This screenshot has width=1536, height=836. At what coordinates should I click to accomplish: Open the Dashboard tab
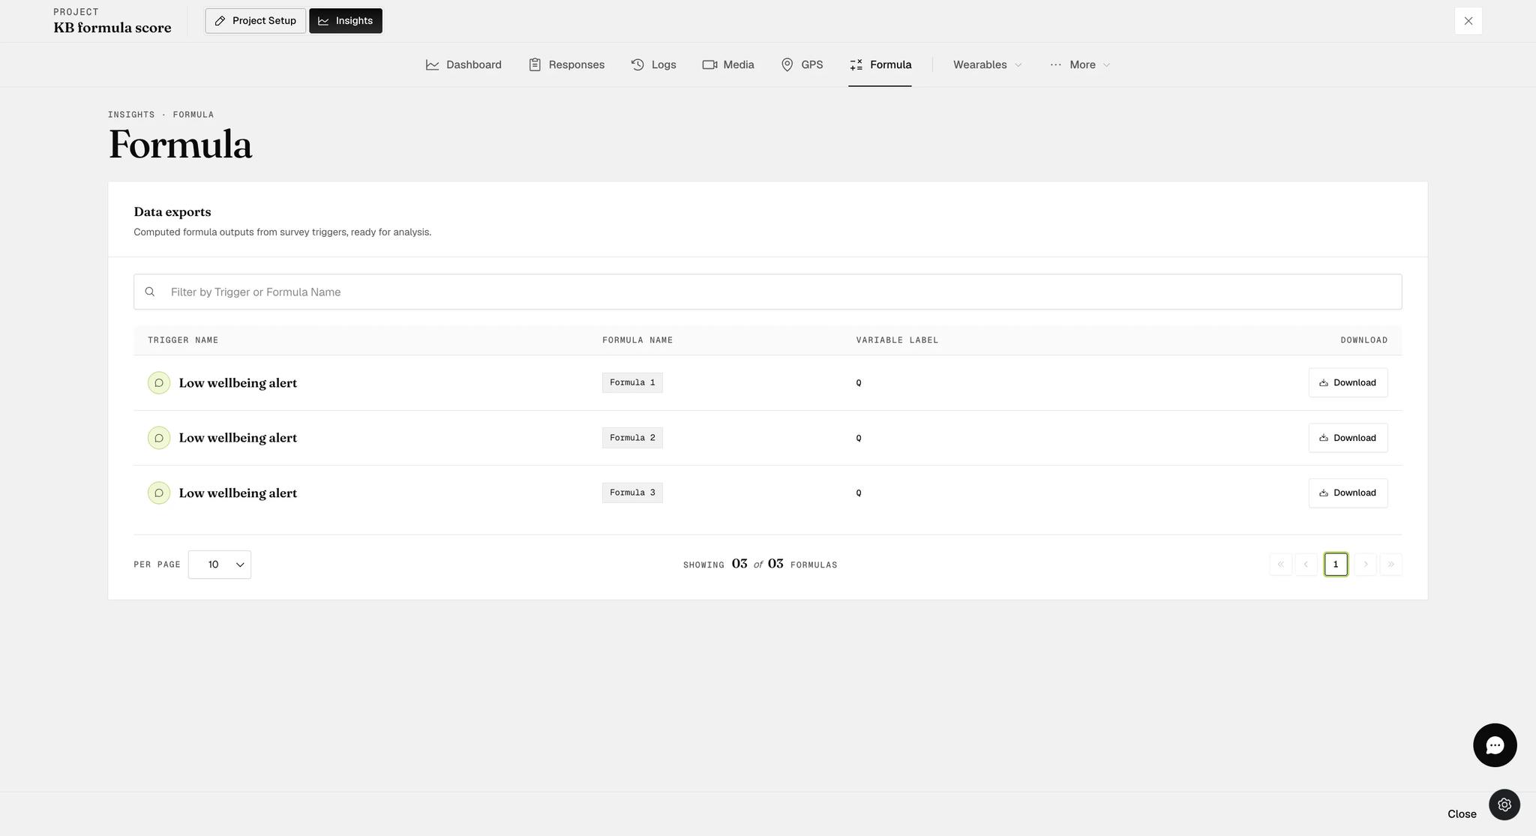(x=463, y=64)
